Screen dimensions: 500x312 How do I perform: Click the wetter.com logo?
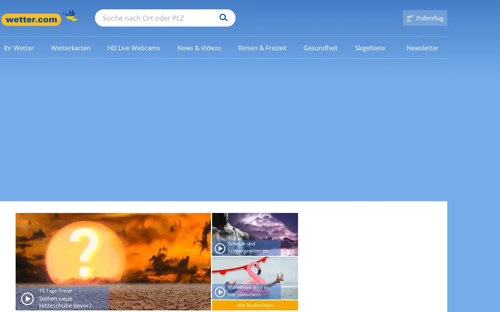(39, 18)
